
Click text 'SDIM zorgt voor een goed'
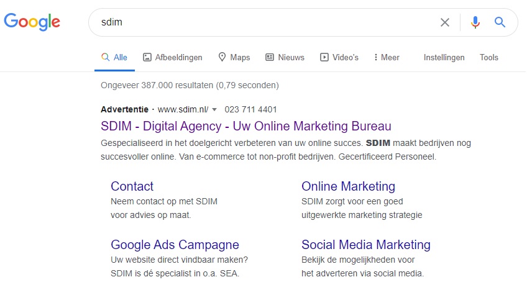click(x=352, y=202)
